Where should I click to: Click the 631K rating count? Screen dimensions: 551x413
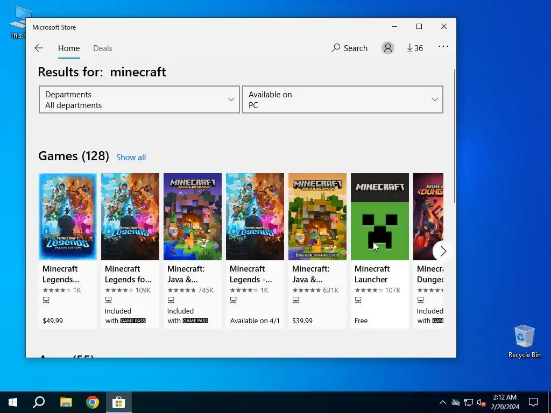click(331, 290)
